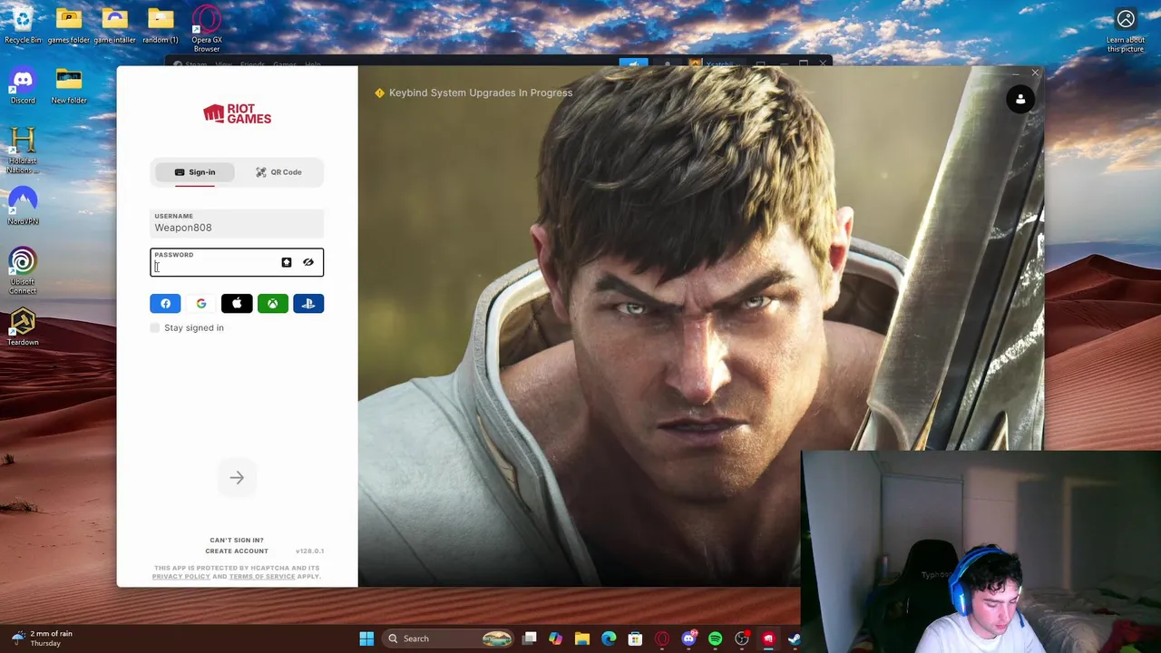Select the game installer folder icon
The width and height of the screenshot is (1161, 653).
(114, 25)
